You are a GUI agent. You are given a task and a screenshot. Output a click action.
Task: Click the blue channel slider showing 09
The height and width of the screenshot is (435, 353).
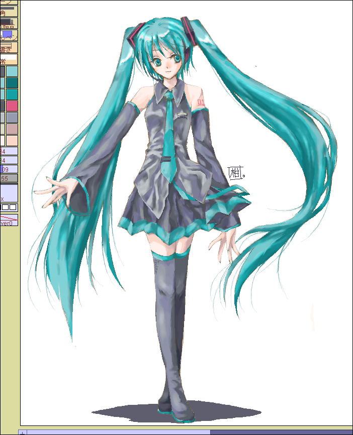[9, 169]
